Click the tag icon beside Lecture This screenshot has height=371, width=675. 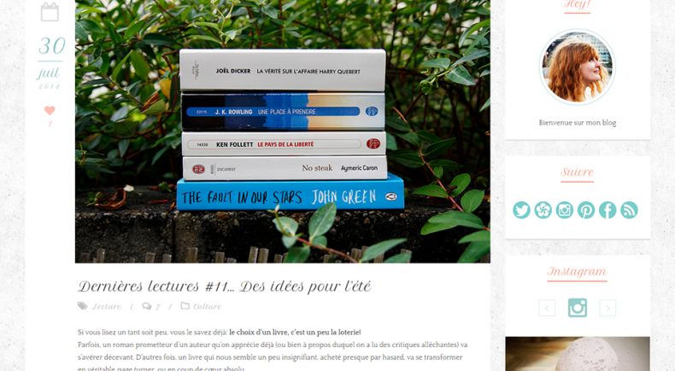82,305
